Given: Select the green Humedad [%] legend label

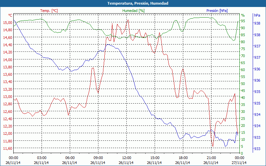Looking at the screenshot, I should point(134,11).
